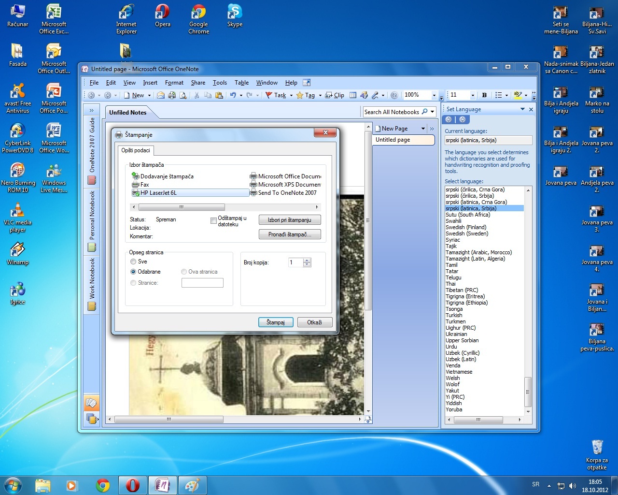Click the E-mail envelope toolbar icon
The height and width of the screenshot is (495, 618).
[x=161, y=95]
